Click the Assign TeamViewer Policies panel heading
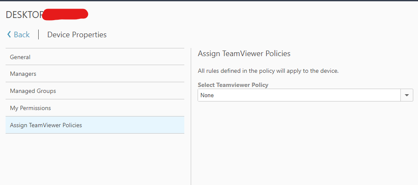The height and width of the screenshot is (185, 418). click(244, 54)
